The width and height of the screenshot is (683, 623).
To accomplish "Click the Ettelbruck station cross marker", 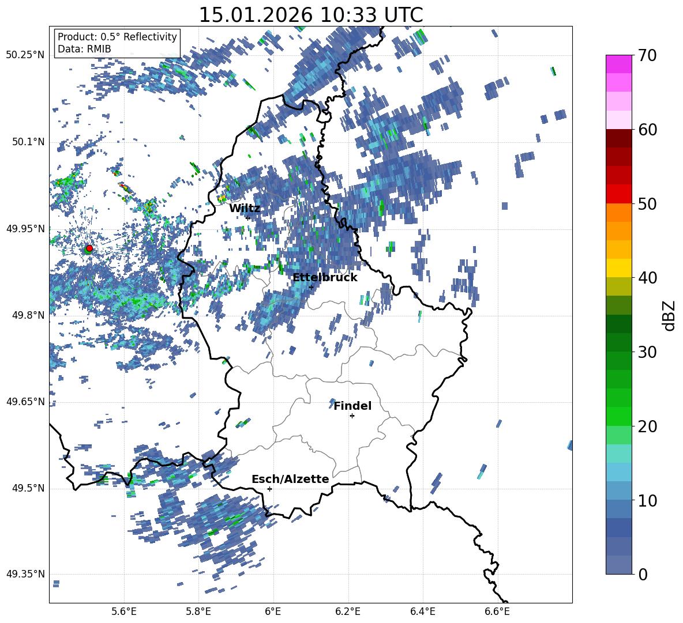I will pyautogui.click(x=311, y=287).
